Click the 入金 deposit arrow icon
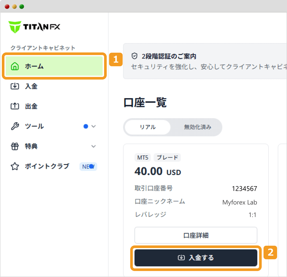The height and width of the screenshot is (277, 287). point(15,86)
